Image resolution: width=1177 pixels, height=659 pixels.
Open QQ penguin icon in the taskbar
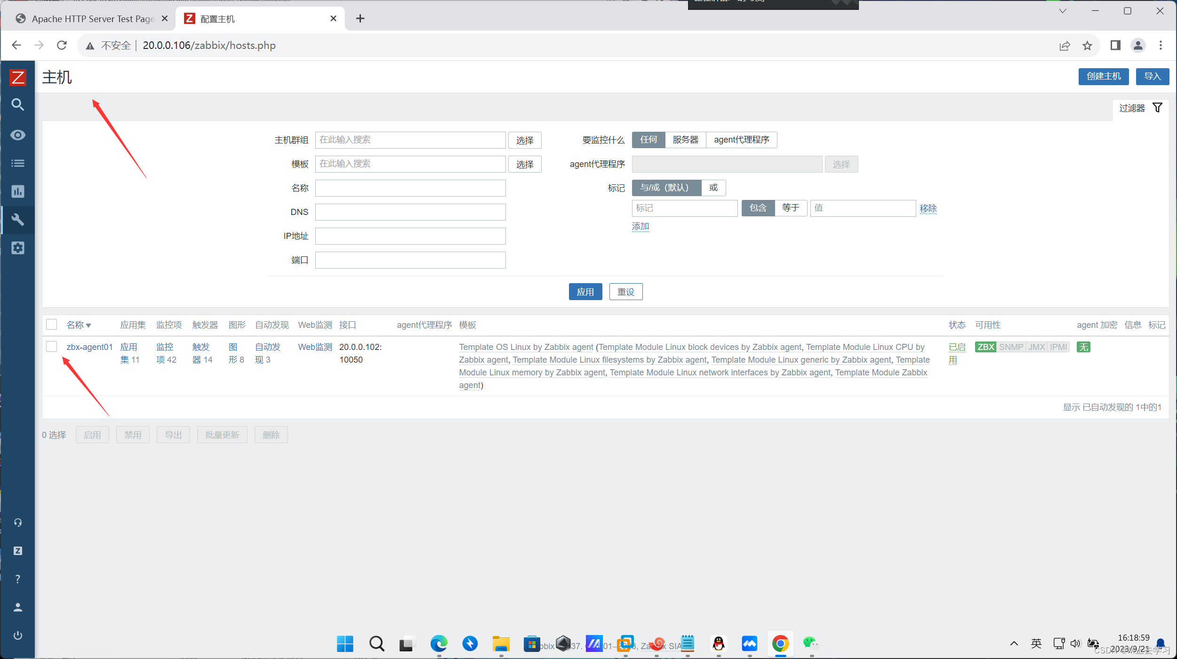point(719,643)
